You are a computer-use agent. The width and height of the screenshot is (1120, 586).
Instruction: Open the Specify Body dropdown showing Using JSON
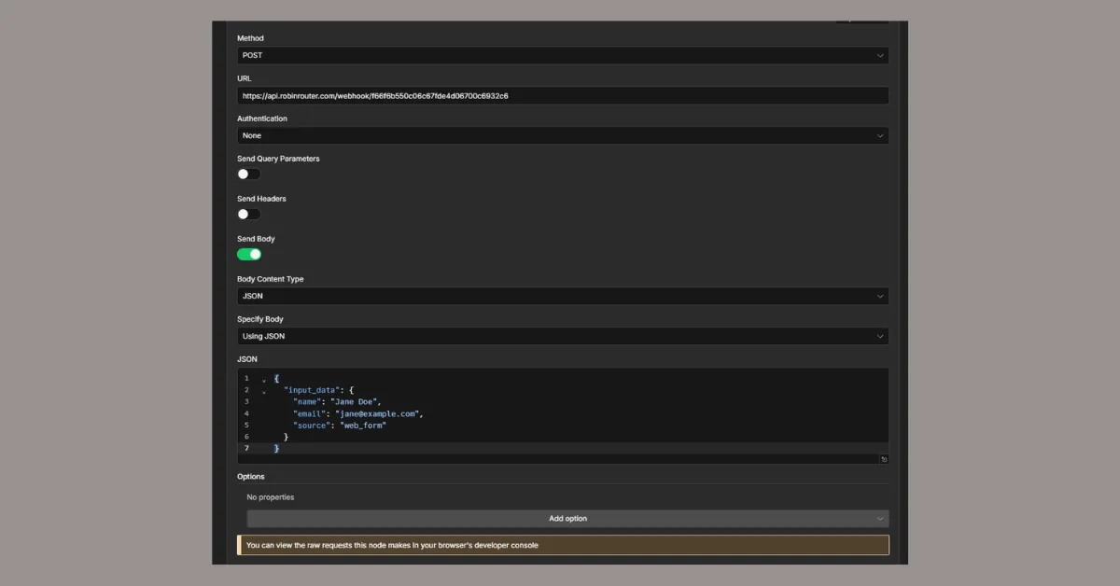(561, 336)
